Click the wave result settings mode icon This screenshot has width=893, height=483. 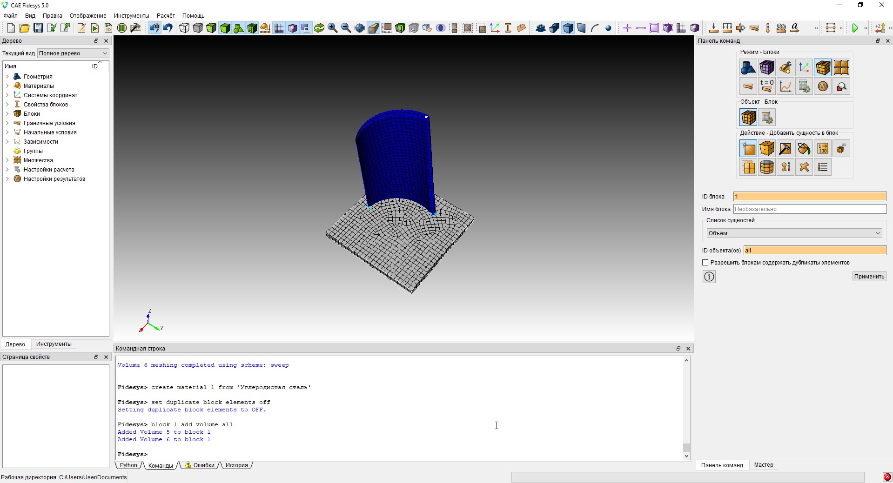(x=823, y=86)
